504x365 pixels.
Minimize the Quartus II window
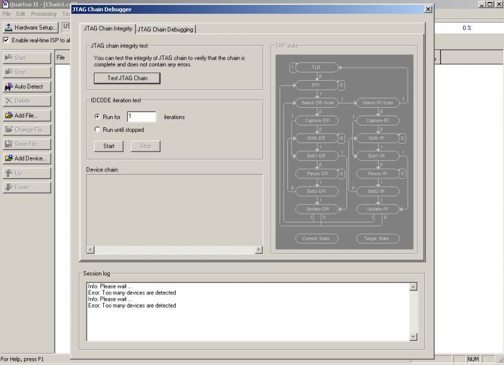coord(482,4)
